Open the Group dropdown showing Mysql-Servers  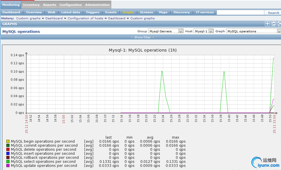165,31
